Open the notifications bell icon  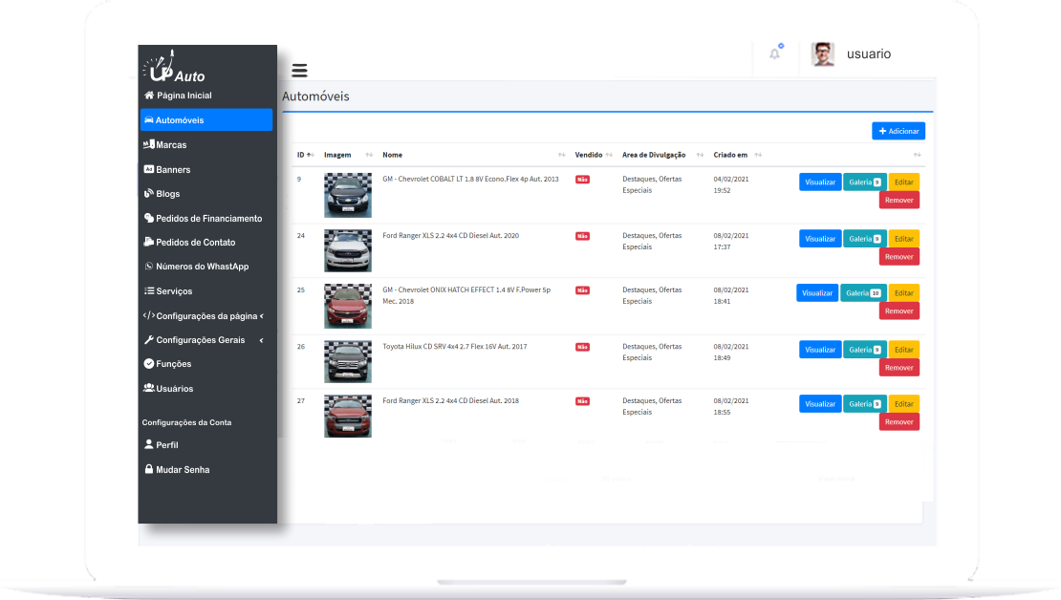coord(774,54)
